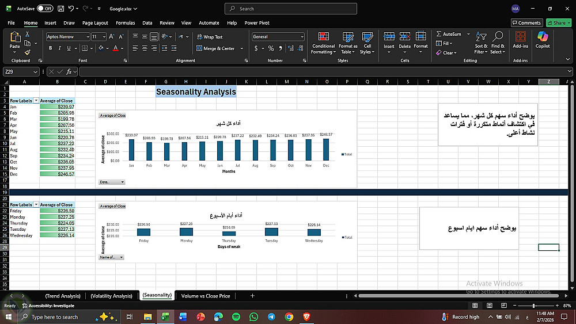This screenshot has width=576, height=324.
Task: Click the Share button
Action: (559, 23)
